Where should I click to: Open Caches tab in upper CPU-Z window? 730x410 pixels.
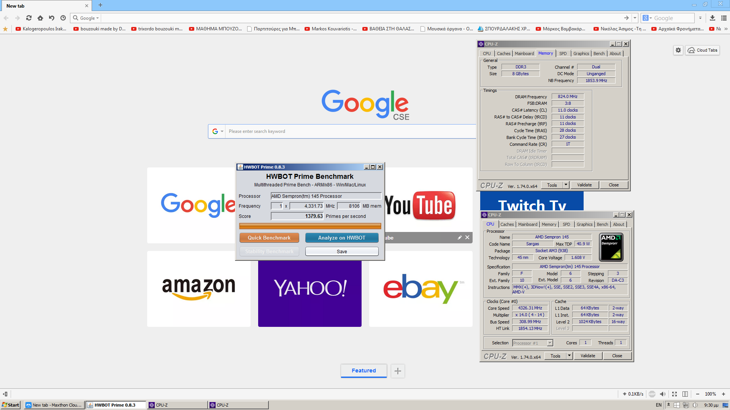coord(504,54)
